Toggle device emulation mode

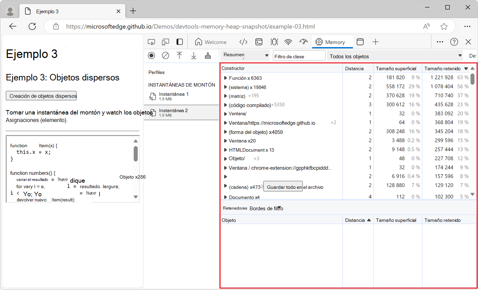click(166, 42)
